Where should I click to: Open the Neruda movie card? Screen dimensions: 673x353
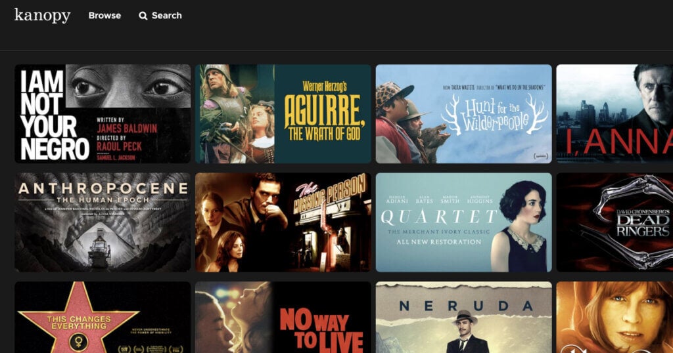pos(464,318)
